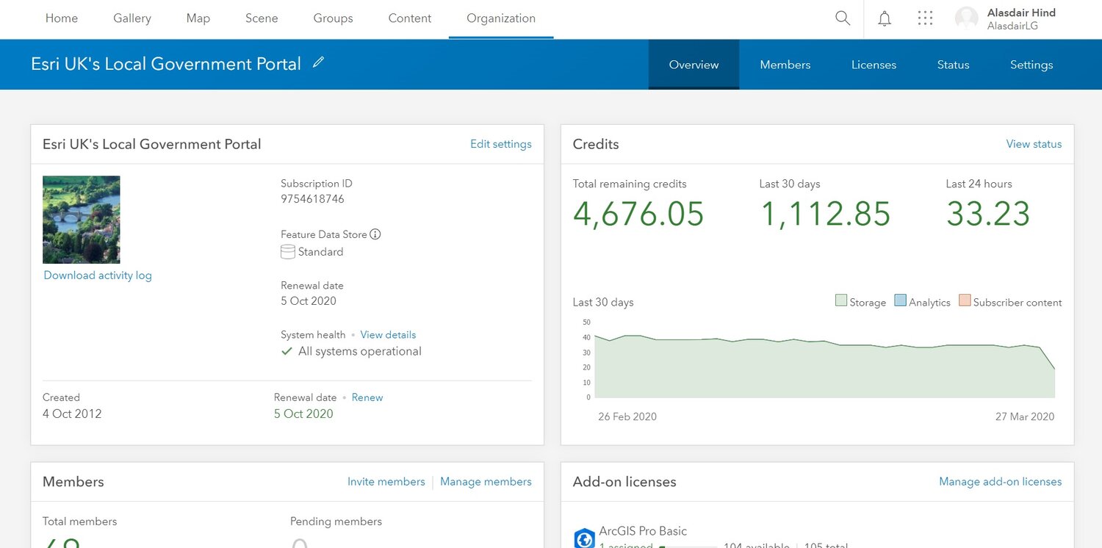Click subscription ID 9754618746
1102x548 pixels.
coord(312,199)
